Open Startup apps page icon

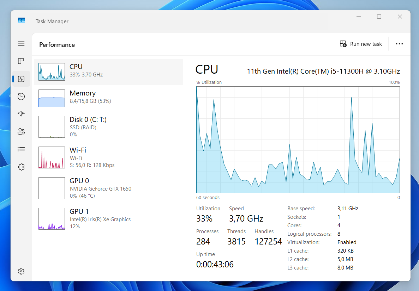click(21, 114)
